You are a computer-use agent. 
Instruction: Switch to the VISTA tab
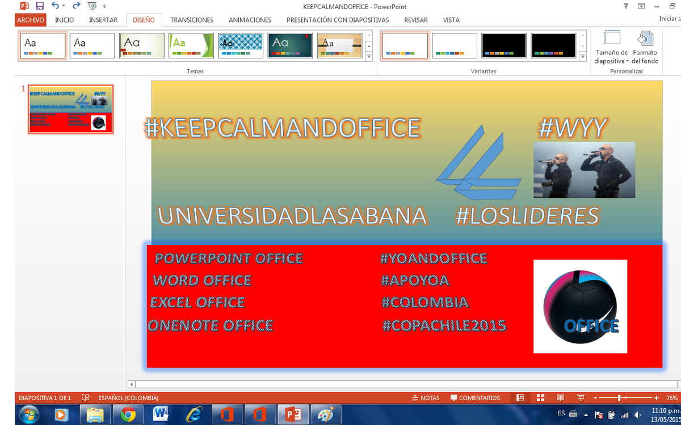pyautogui.click(x=451, y=20)
